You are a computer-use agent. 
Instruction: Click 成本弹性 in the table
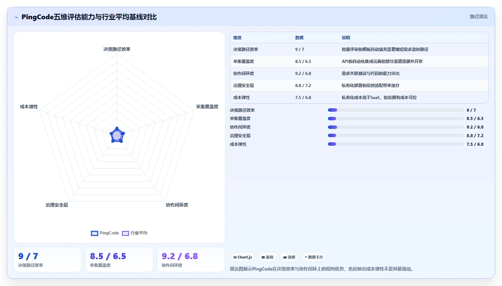242,98
